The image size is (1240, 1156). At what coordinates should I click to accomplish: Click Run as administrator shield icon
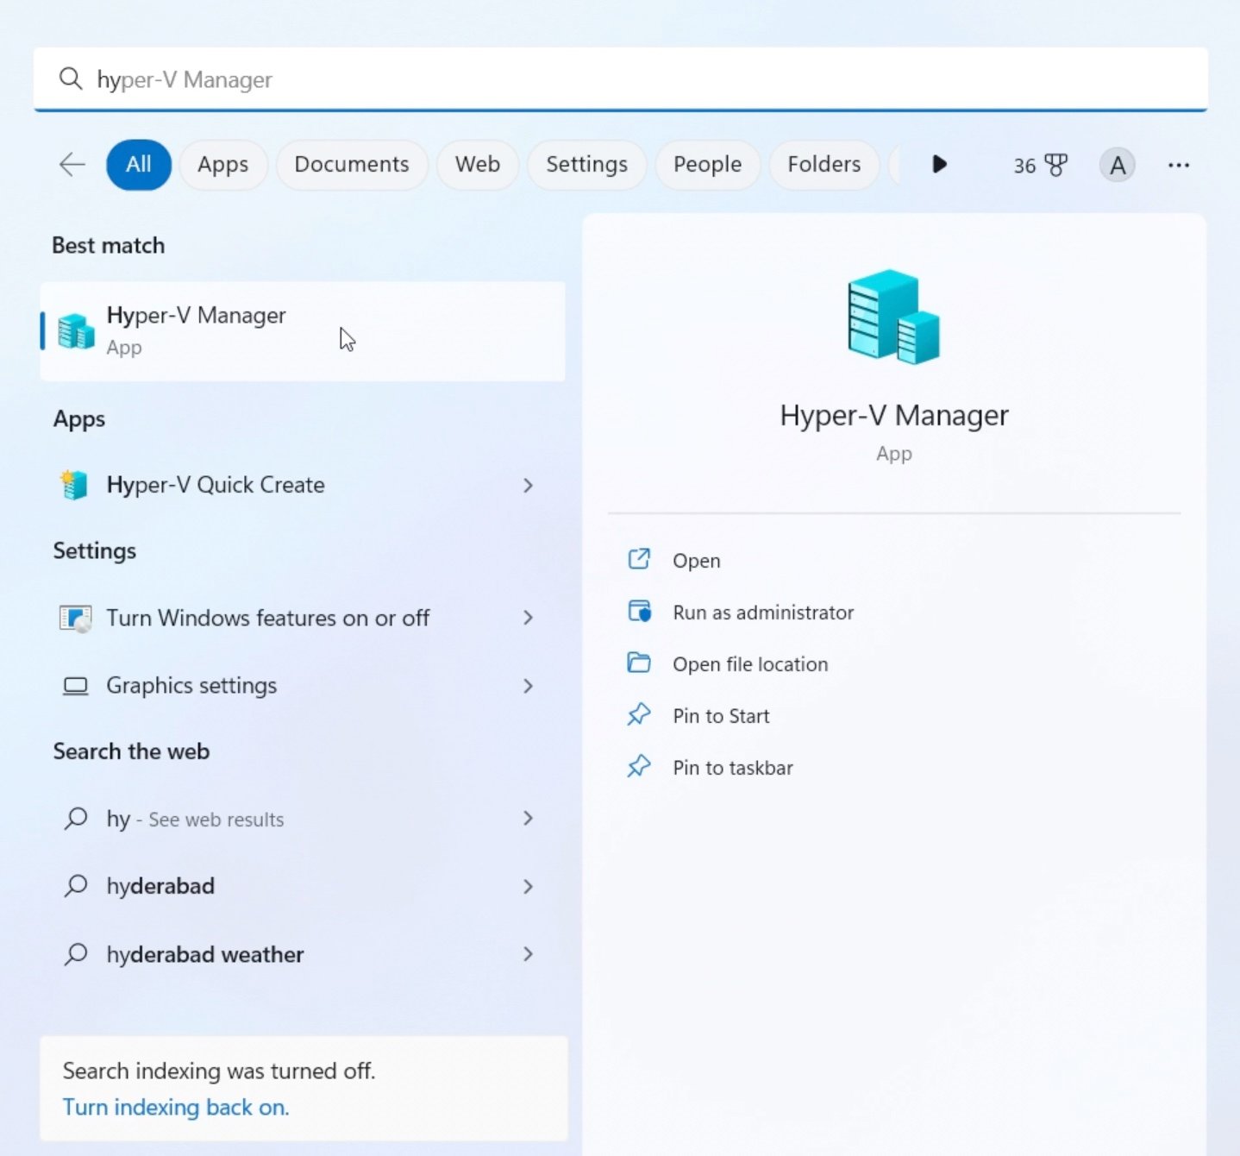click(x=639, y=612)
